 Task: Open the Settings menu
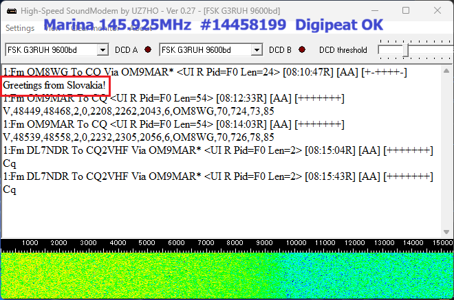coord(20,28)
